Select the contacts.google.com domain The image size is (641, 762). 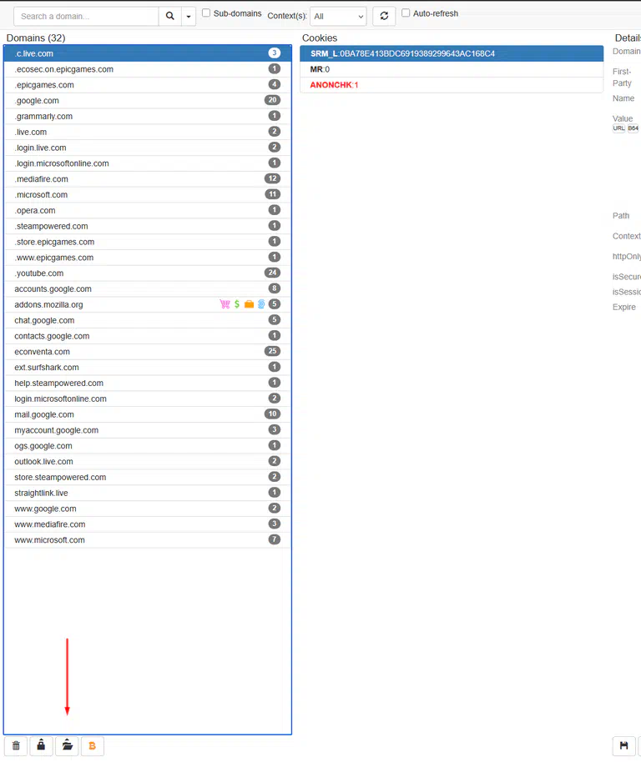pyautogui.click(x=148, y=336)
